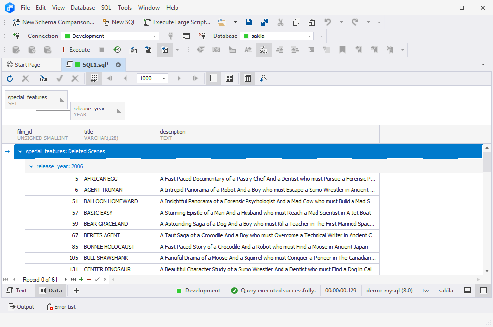493x327 pixels.
Task: Open the Connection dropdown showing Development
Action: click(110, 36)
